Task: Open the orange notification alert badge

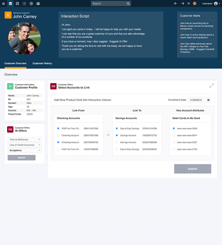Action: tap(194, 3)
